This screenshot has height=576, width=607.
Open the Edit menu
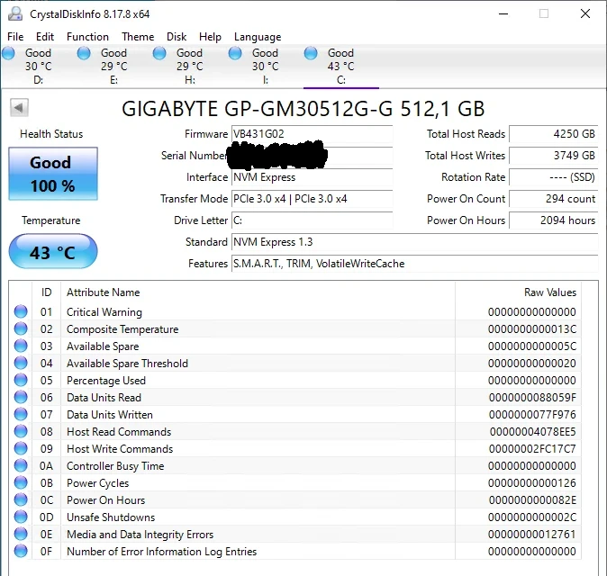coord(45,37)
